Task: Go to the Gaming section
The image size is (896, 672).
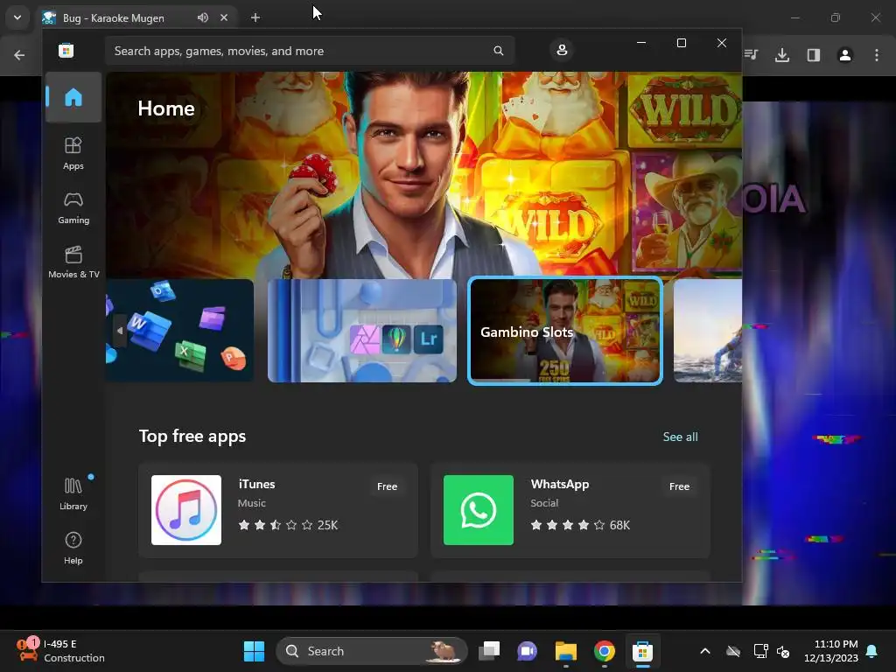Action: [x=73, y=207]
